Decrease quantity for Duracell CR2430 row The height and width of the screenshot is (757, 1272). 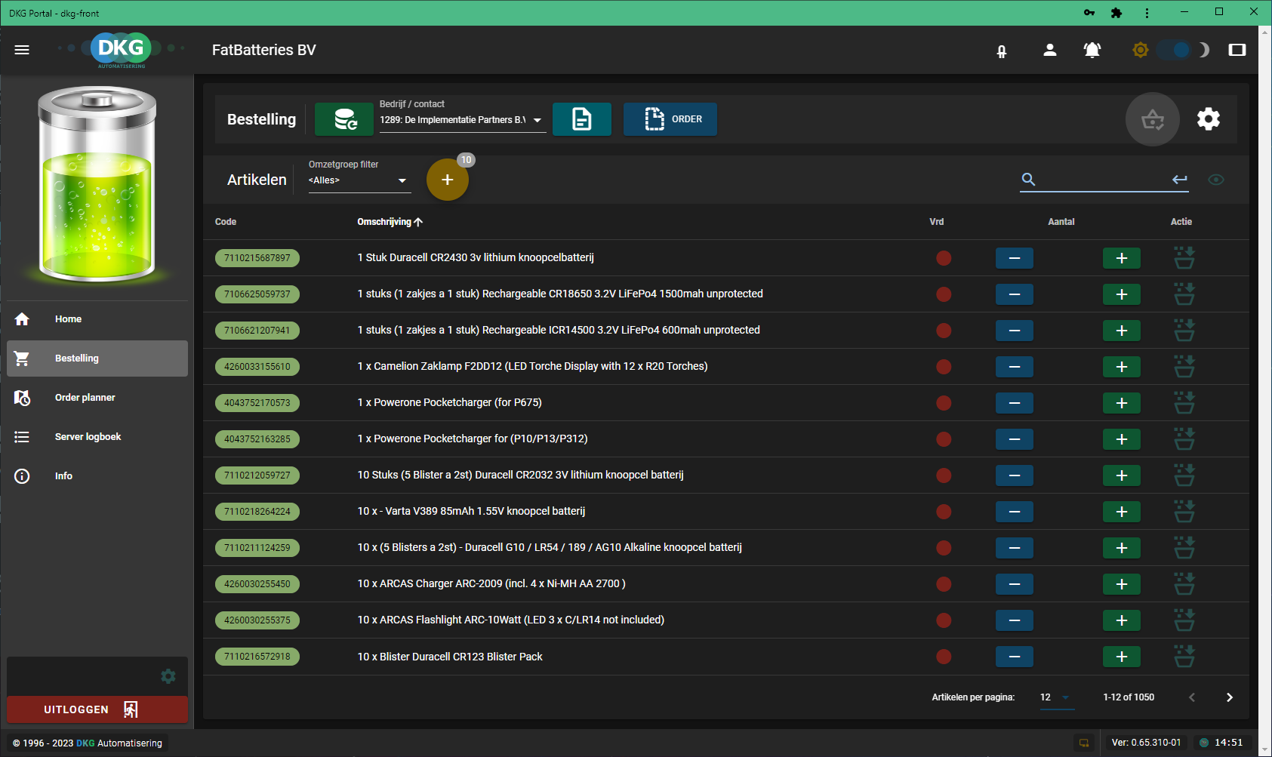pyautogui.click(x=1015, y=258)
